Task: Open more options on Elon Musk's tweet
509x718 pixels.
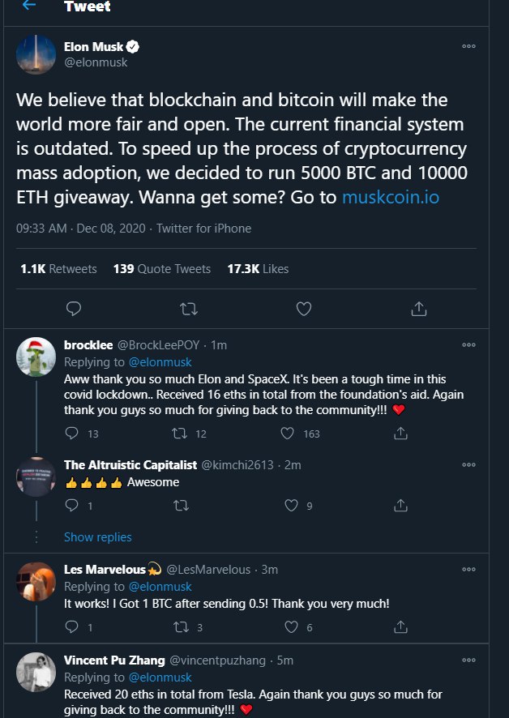Action: point(468,47)
